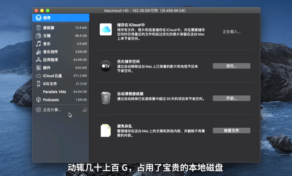This screenshot has width=292, height=176.
Task: Open the 推荐 recommendations tab
Action: click(x=61, y=18)
